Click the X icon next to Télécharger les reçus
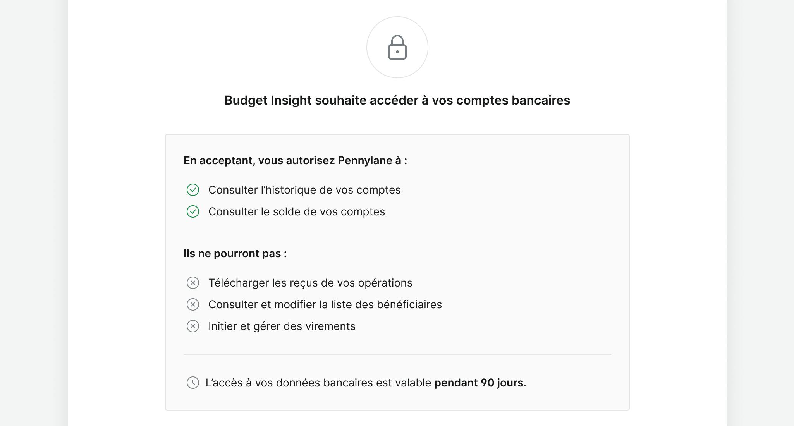Screen dimensions: 794x426 (x=193, y=283)
